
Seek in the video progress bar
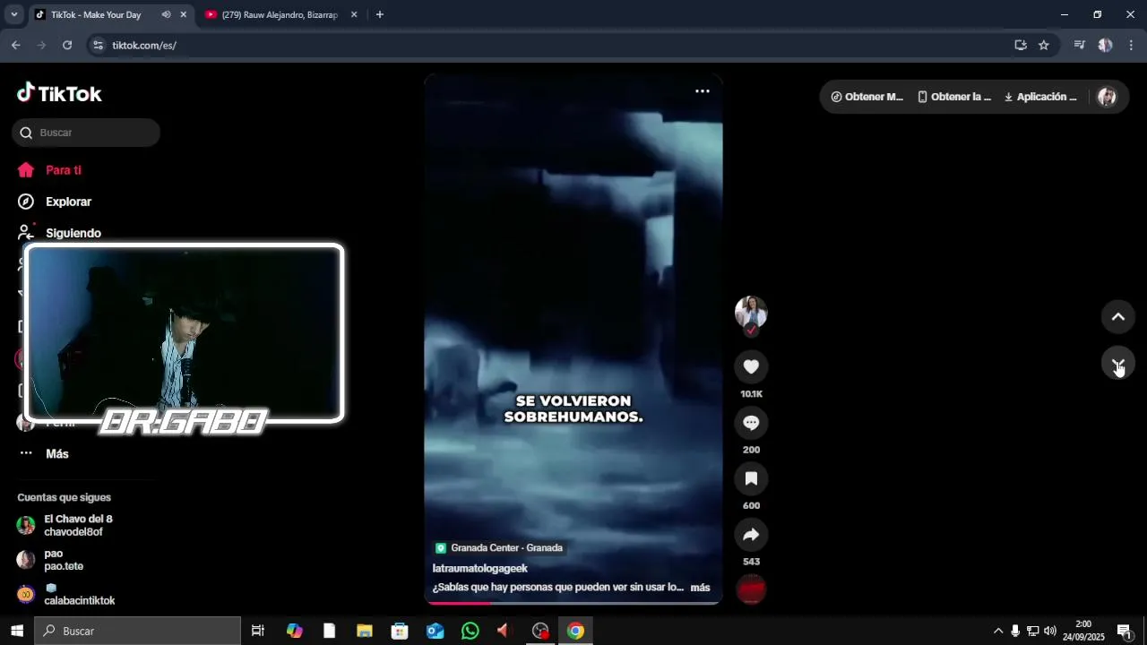click(x=573, y=603)
